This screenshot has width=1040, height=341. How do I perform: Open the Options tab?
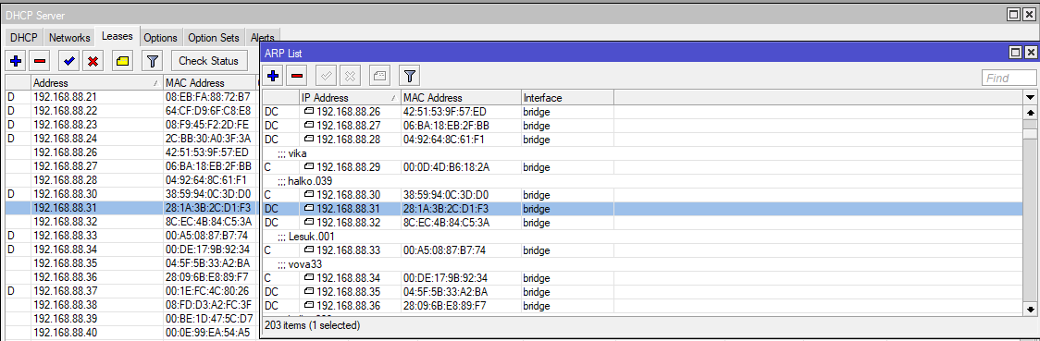coord(160,38)
